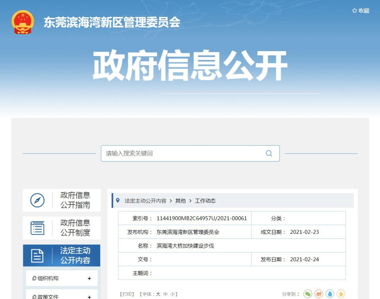Click the star share icon
Viewport: 380px width, 299px height.
point(340,293)
